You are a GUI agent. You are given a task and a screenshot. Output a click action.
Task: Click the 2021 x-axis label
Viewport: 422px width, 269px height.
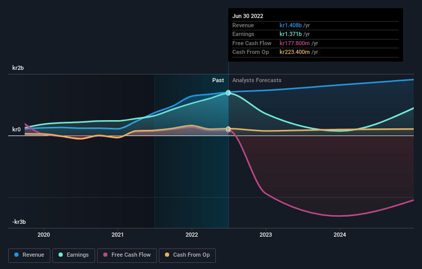[118, 235]
